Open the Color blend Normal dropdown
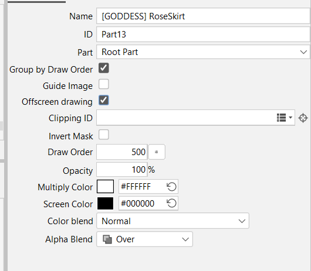The height and width of the screenshot is (271, 311). tap(173, 221)
